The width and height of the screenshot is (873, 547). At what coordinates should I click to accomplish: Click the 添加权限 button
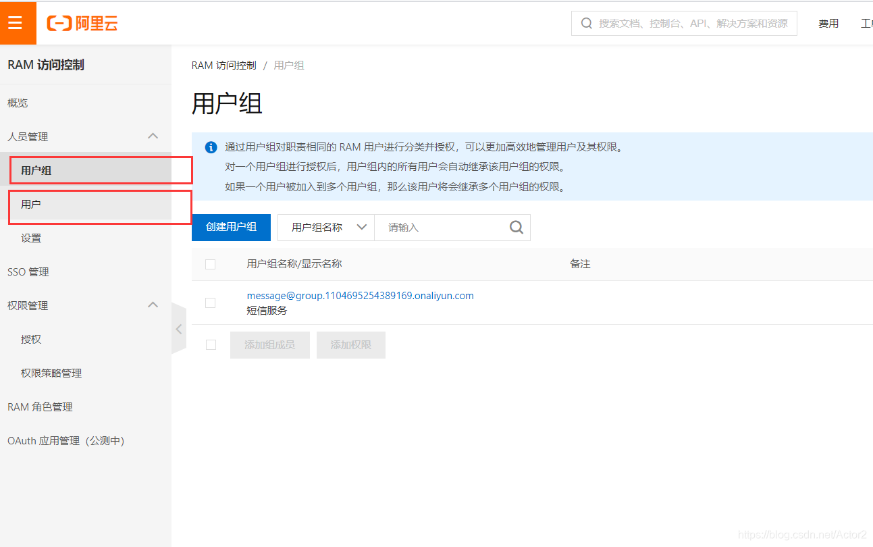point(350,345)
